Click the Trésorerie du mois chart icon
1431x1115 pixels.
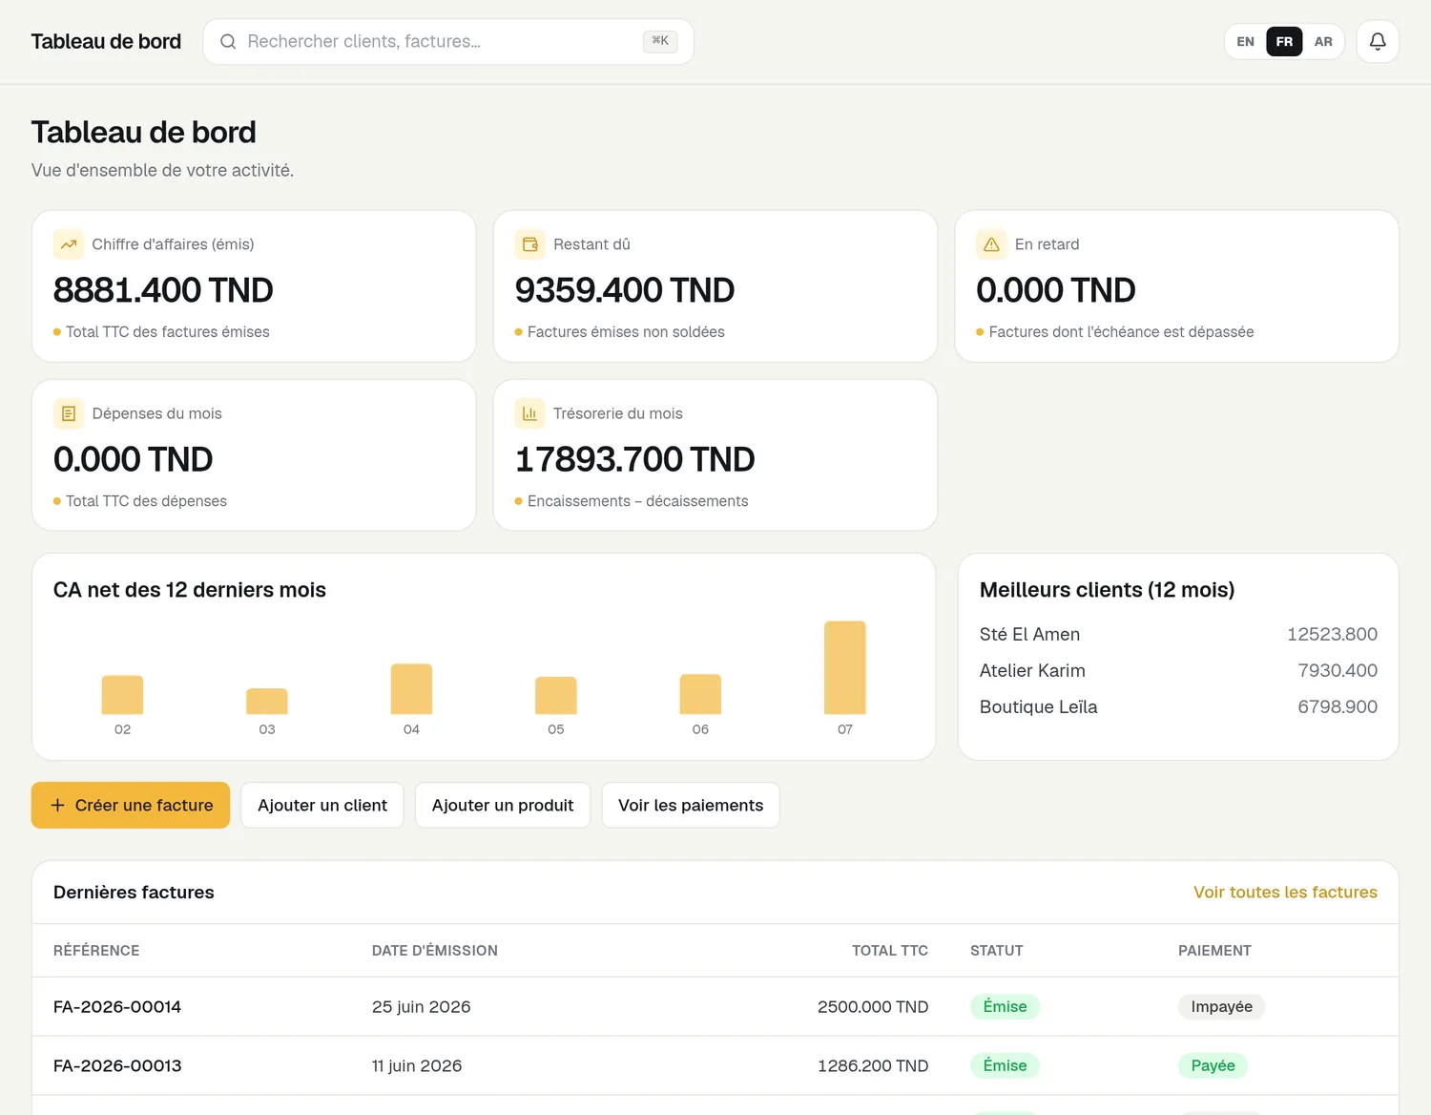tap(530, 413)
